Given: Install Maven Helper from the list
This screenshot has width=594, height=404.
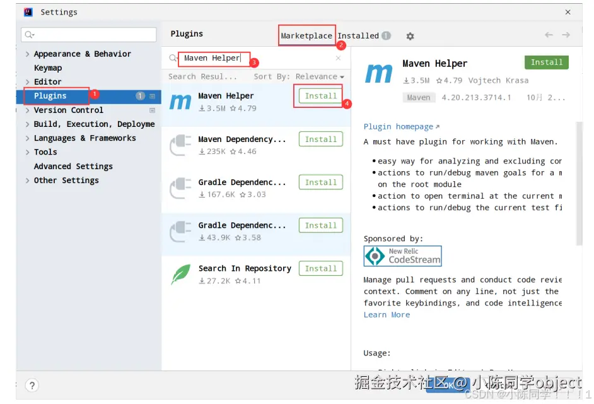Looking at the screenshot, I should [320, 96].
